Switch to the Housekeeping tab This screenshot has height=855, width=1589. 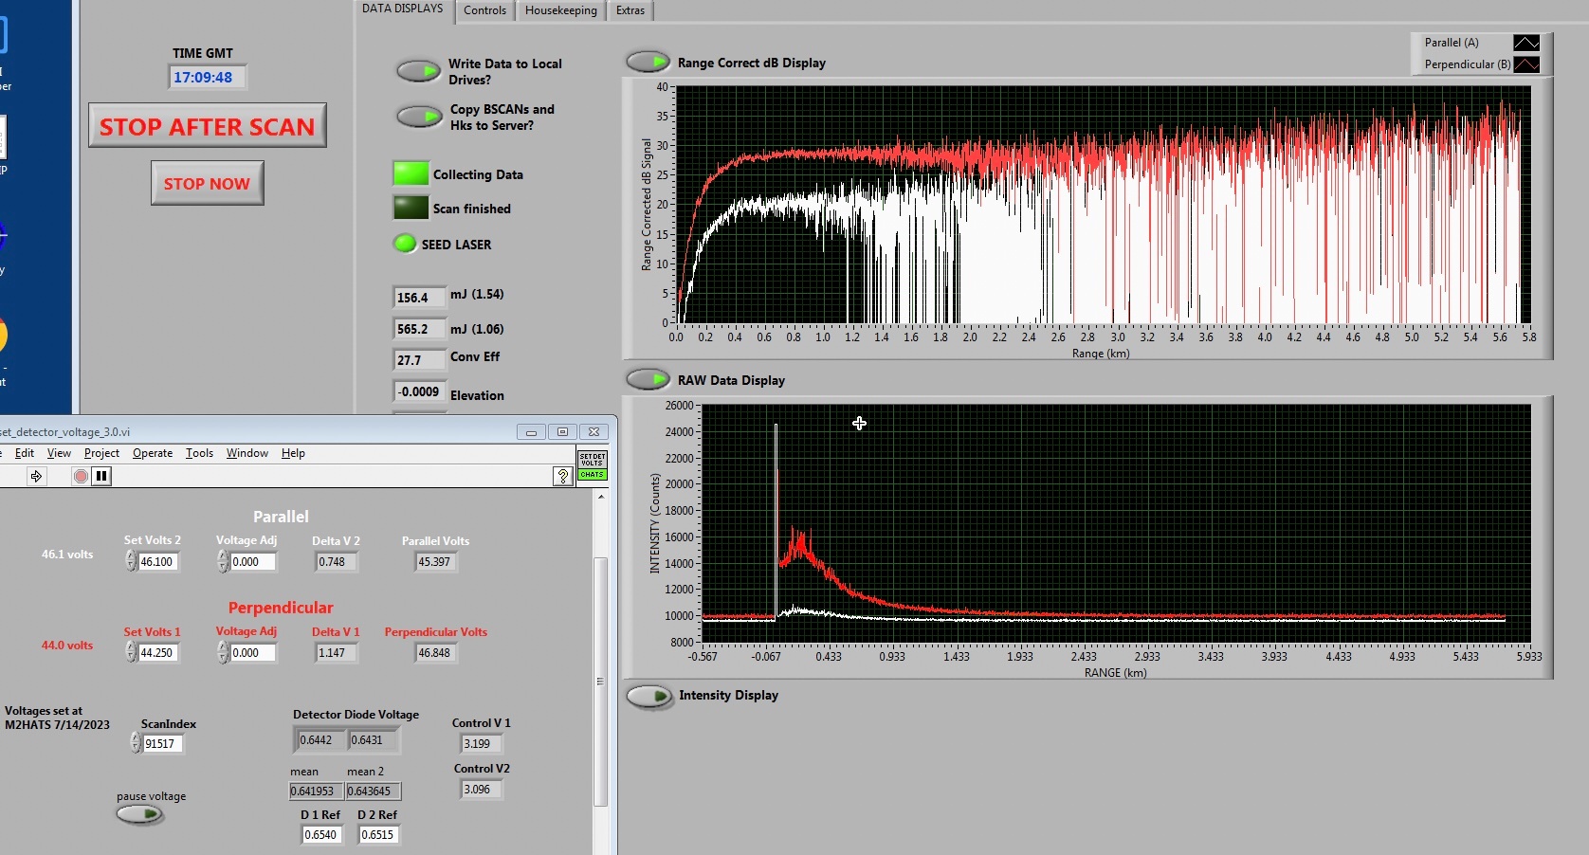(560, 10)
